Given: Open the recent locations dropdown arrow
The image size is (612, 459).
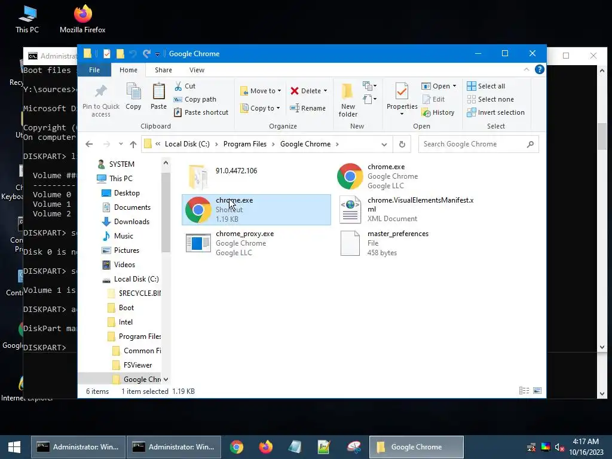Looking at the screenshot, I should coord(121,144).
